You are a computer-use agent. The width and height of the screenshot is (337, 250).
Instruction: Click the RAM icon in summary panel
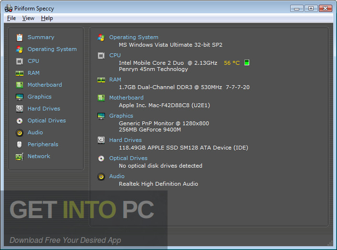point(101,80)
